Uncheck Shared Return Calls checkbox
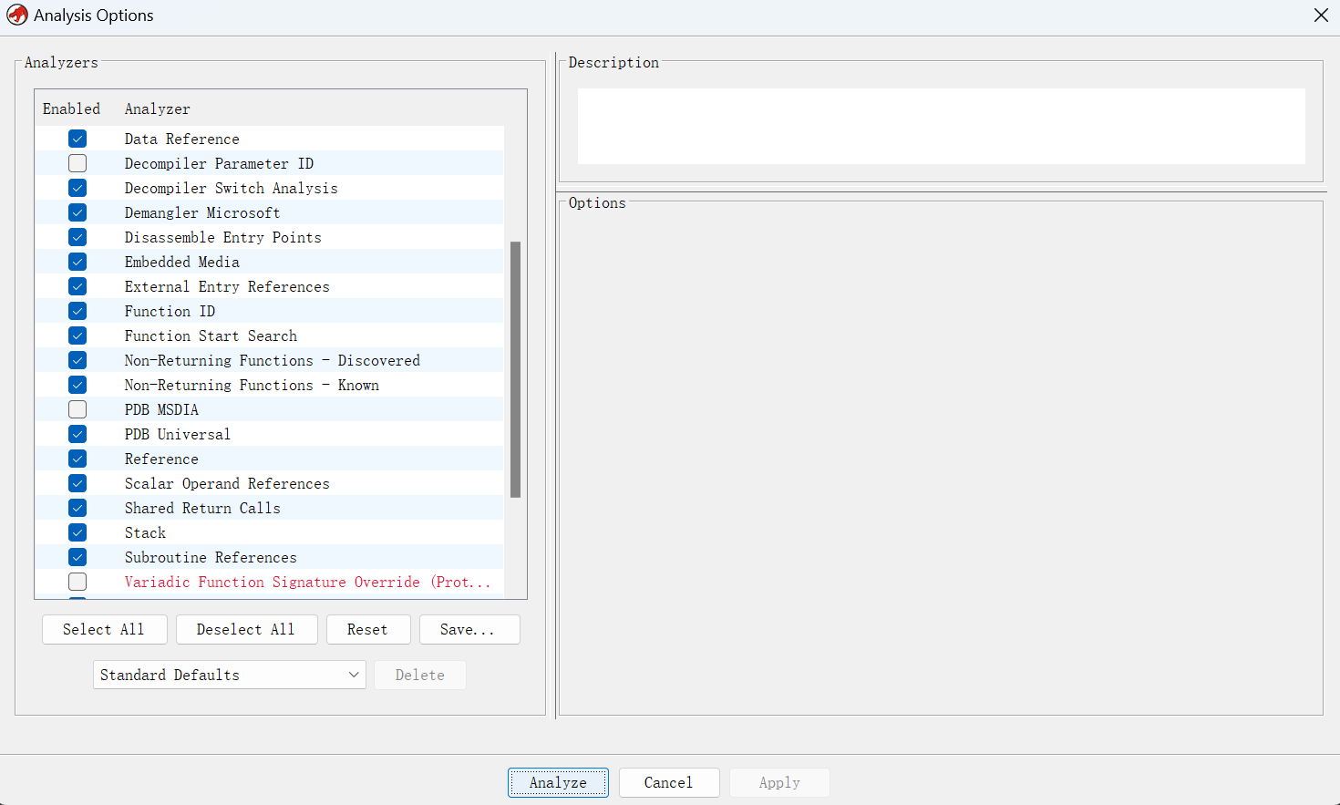This screenshot has width=1340, height=805. pos(77,508)
